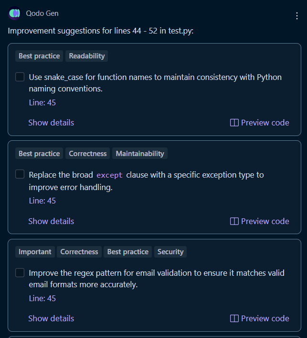Screen dimensions: 307x338
Task: Check the regex email validation suggestion
Action: [20, 273]
